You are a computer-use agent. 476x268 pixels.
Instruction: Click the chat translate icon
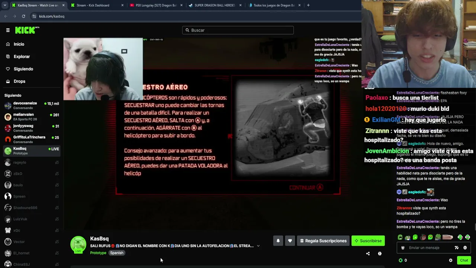tap(457, 248)
